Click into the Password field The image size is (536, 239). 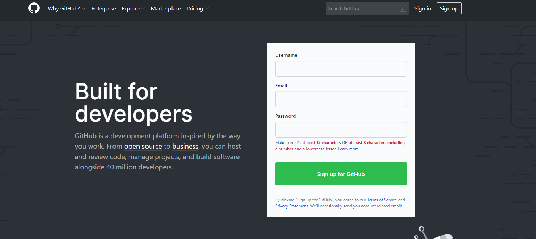click(341, 130)
